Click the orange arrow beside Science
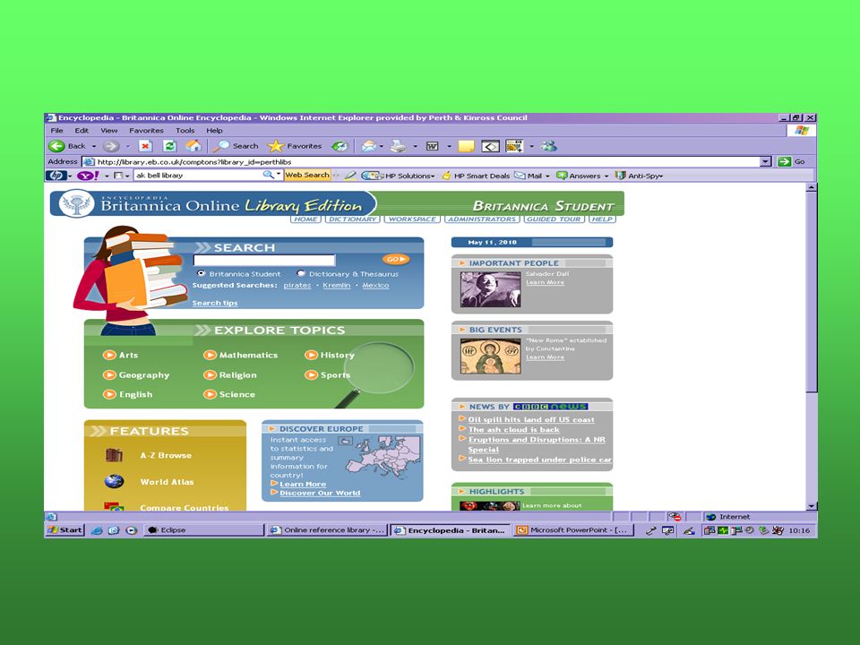 (210, 394)
